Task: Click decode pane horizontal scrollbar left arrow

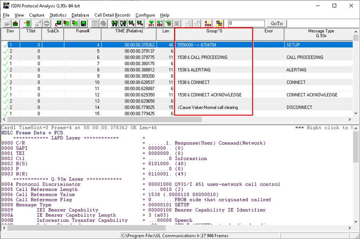Action: coord(4,228)
